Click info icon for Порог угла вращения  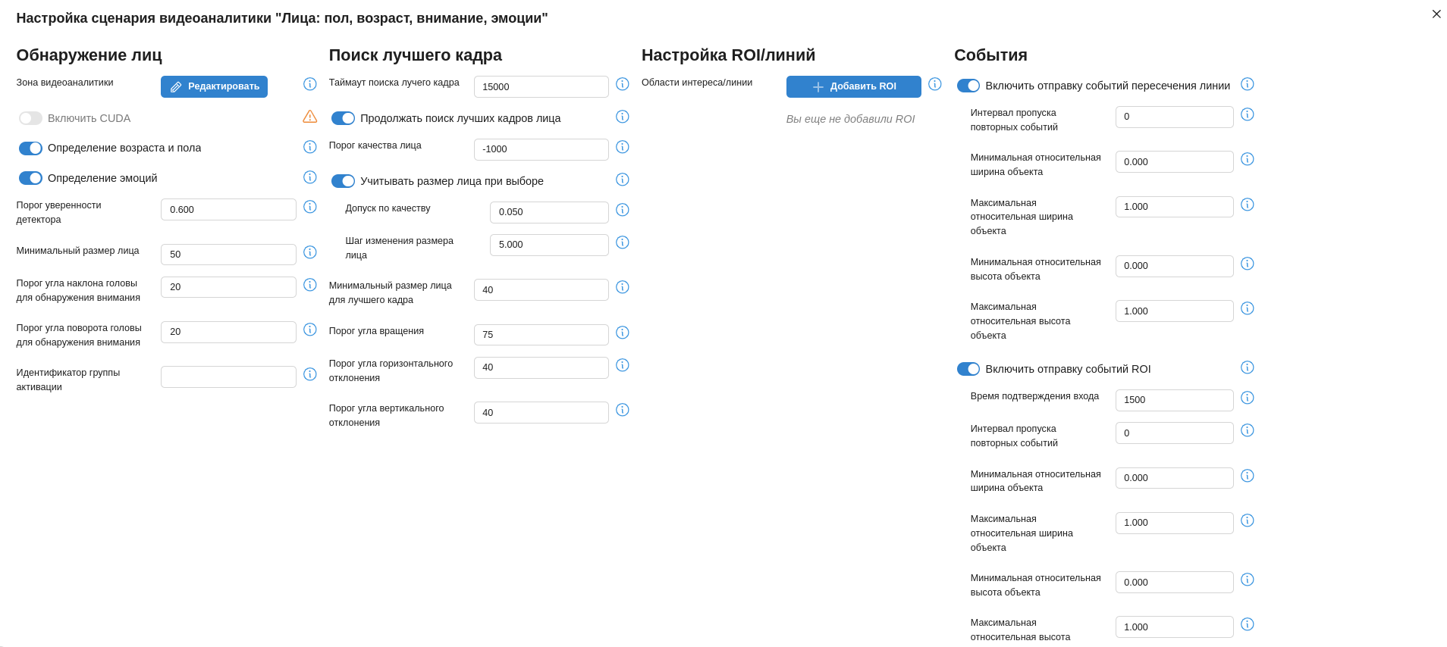tap(622, 333)
